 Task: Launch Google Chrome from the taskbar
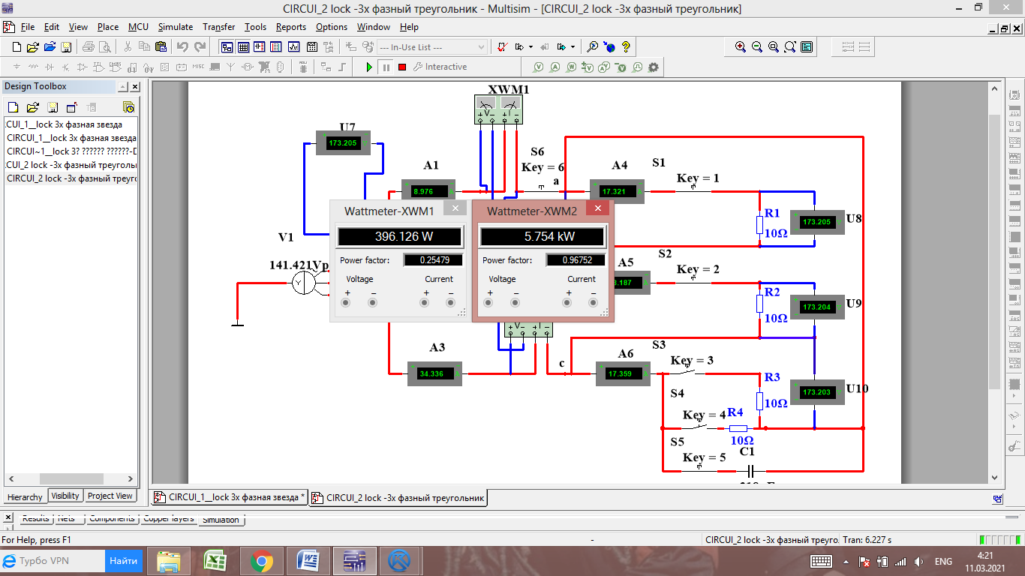pyautogui.click(x=261, y=561)
